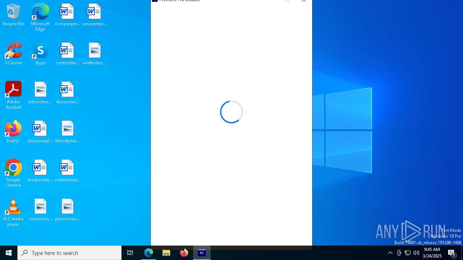Open VLC media player shortcut
Image resolution: width=463 pixels, height=260 pixels.
click(13, 212)
